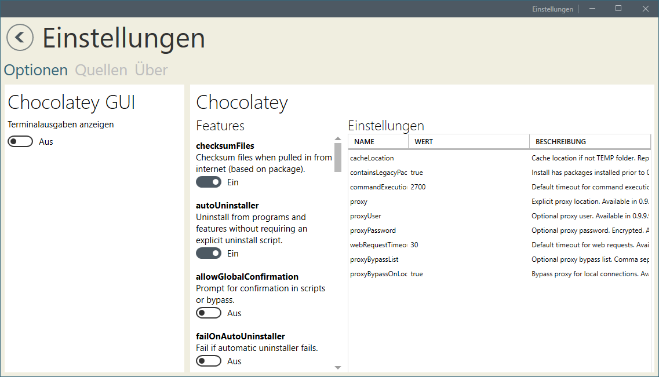
Task: Open the Quellen tab
Action: click(101, 70)
